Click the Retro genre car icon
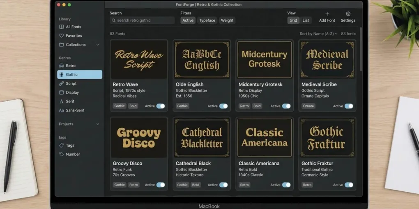 (62, 66)
